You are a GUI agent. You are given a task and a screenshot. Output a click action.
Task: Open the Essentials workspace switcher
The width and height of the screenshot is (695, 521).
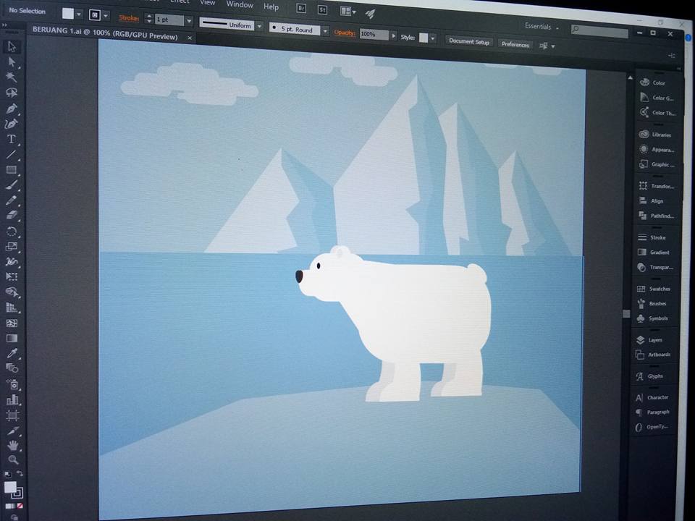click(542, 27)
